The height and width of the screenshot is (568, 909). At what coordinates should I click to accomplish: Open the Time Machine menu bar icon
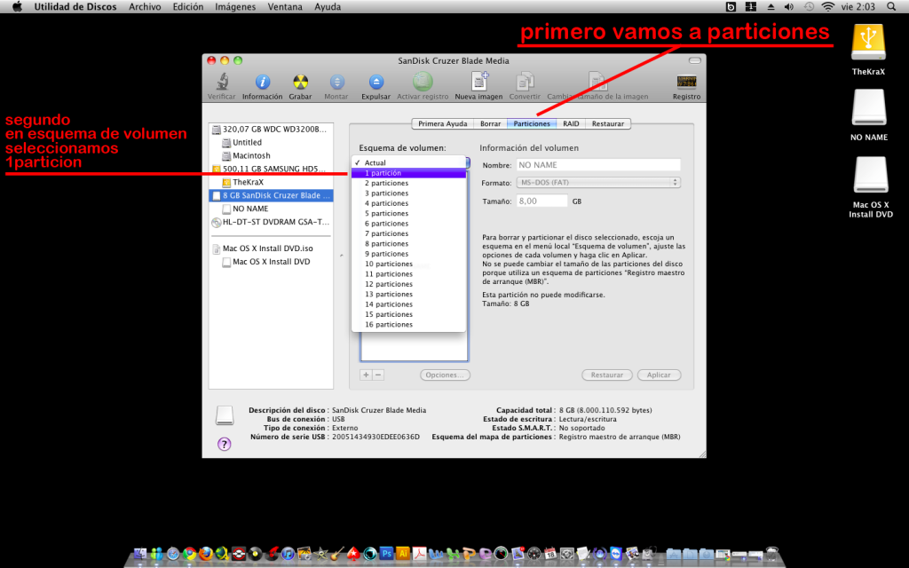(x=809, y=7)
